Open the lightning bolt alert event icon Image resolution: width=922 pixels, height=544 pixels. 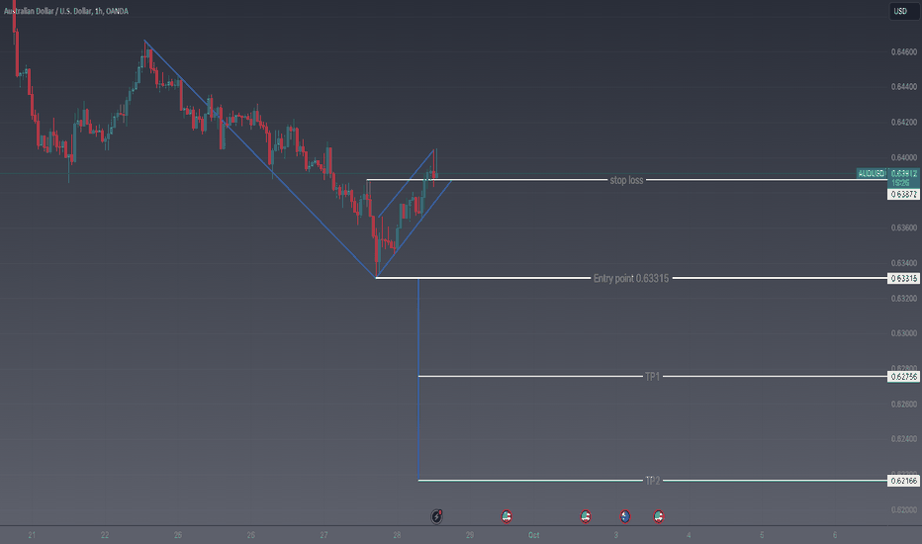pyautogui.click(x=436, y=516)
